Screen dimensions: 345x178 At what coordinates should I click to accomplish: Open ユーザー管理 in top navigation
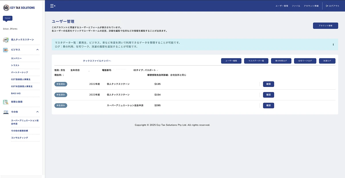tap(281, 6)
